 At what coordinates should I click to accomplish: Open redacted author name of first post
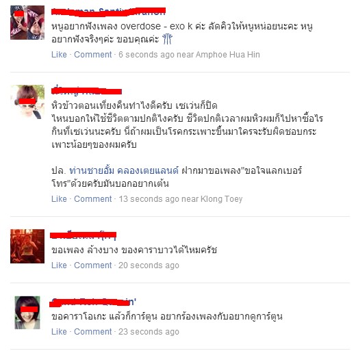coord(108,12)
